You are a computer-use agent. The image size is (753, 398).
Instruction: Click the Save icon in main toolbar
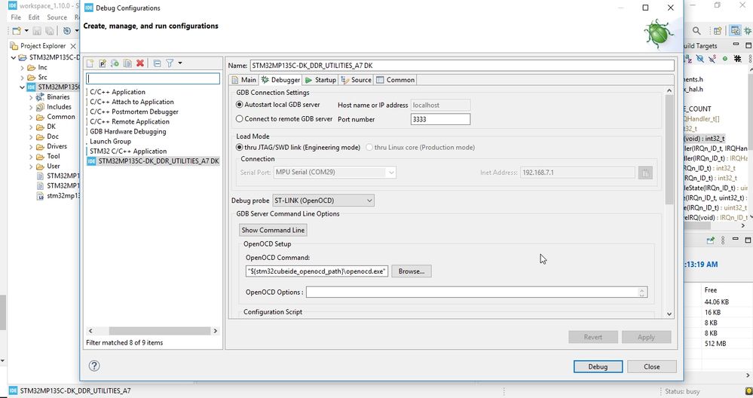(37, 31)
